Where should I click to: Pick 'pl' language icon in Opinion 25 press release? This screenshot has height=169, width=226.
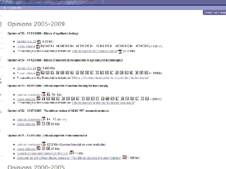click(x=116, y=46)
